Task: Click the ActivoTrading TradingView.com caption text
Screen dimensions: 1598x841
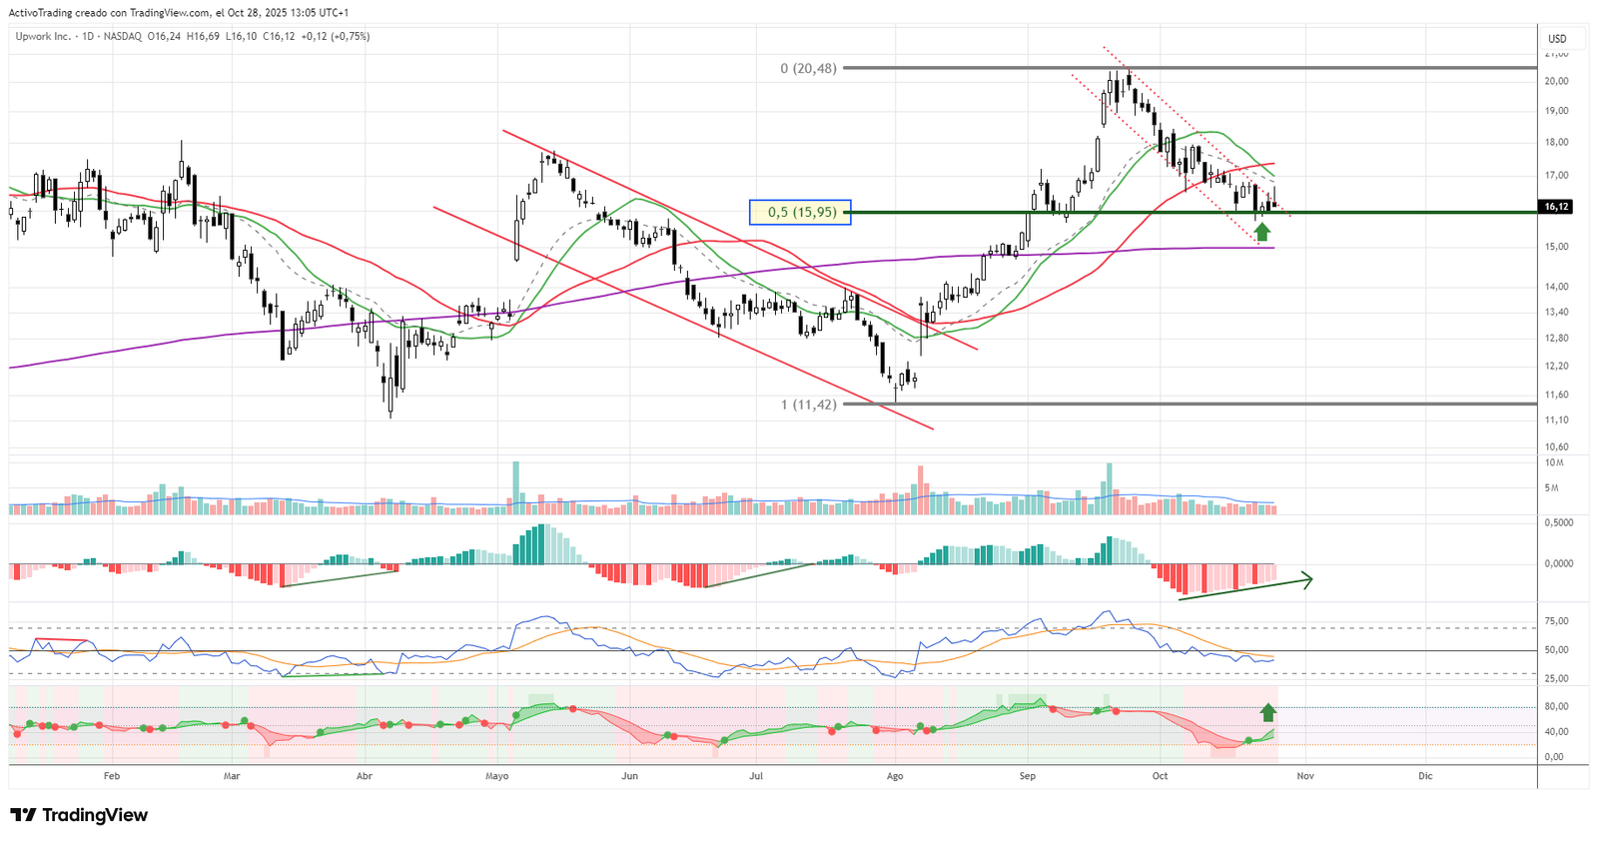Action: tap(179, 13)
